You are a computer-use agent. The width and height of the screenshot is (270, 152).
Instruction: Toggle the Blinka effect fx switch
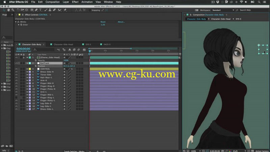[x=18, y=22]
